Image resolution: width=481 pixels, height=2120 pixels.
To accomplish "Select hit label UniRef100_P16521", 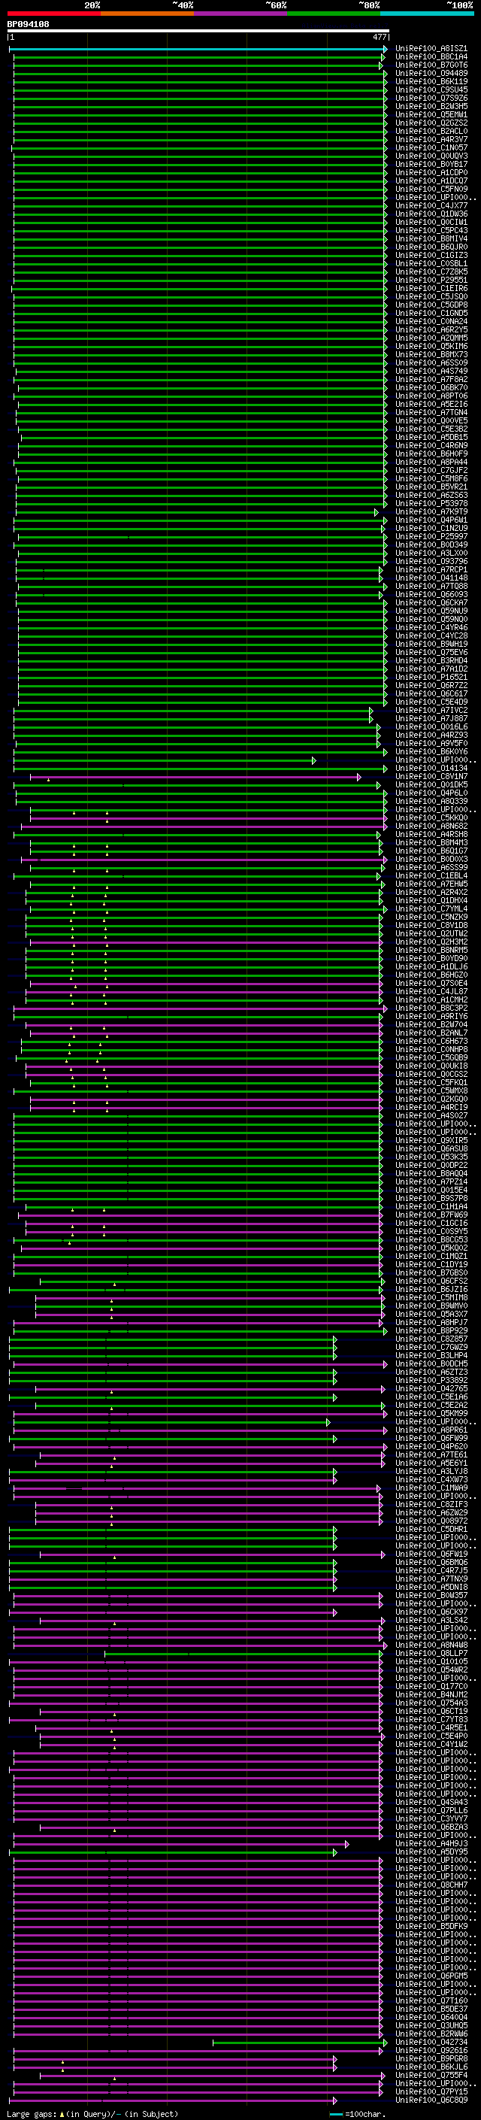I will (431, 678).
